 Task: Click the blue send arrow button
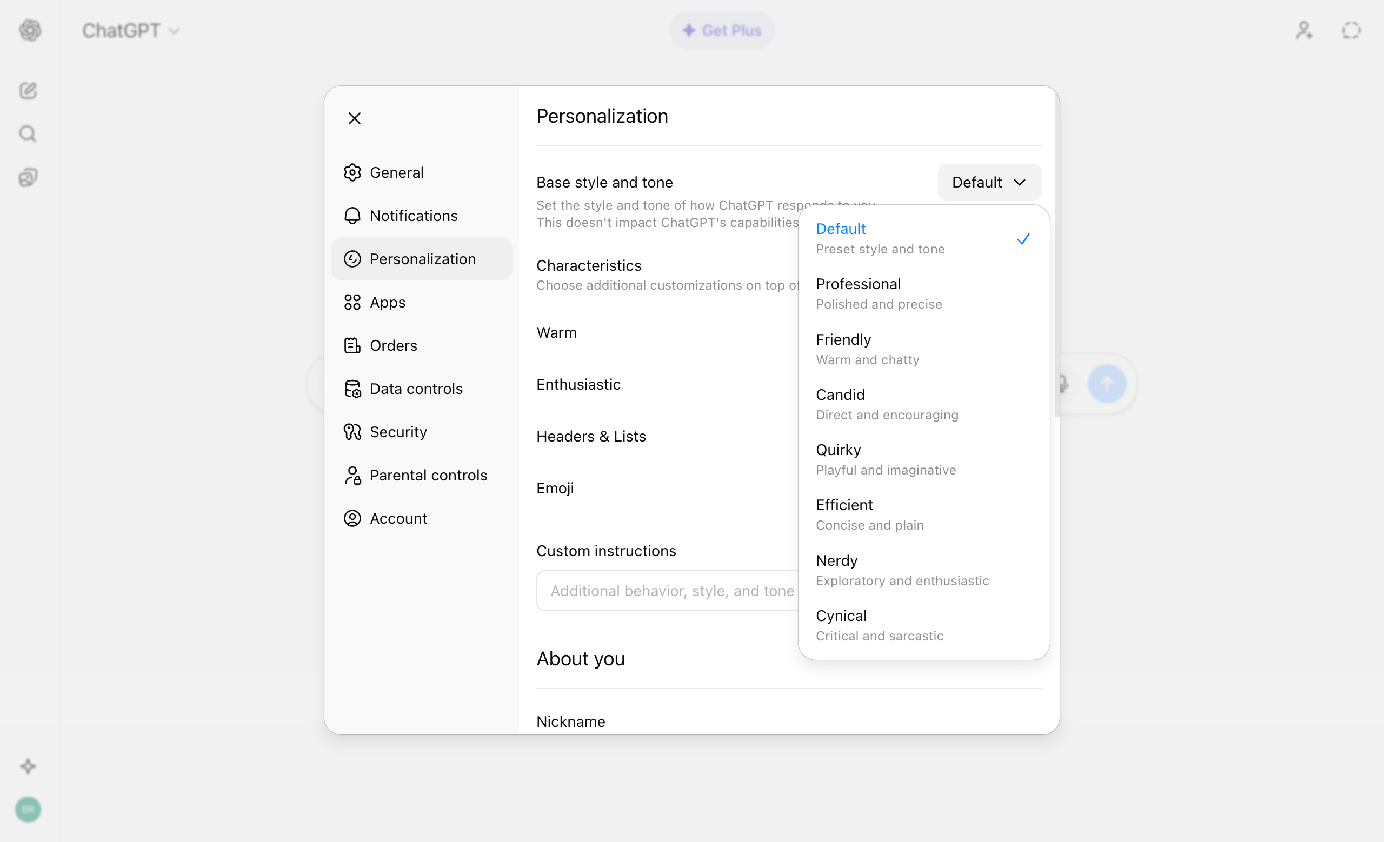[1107, 384]
